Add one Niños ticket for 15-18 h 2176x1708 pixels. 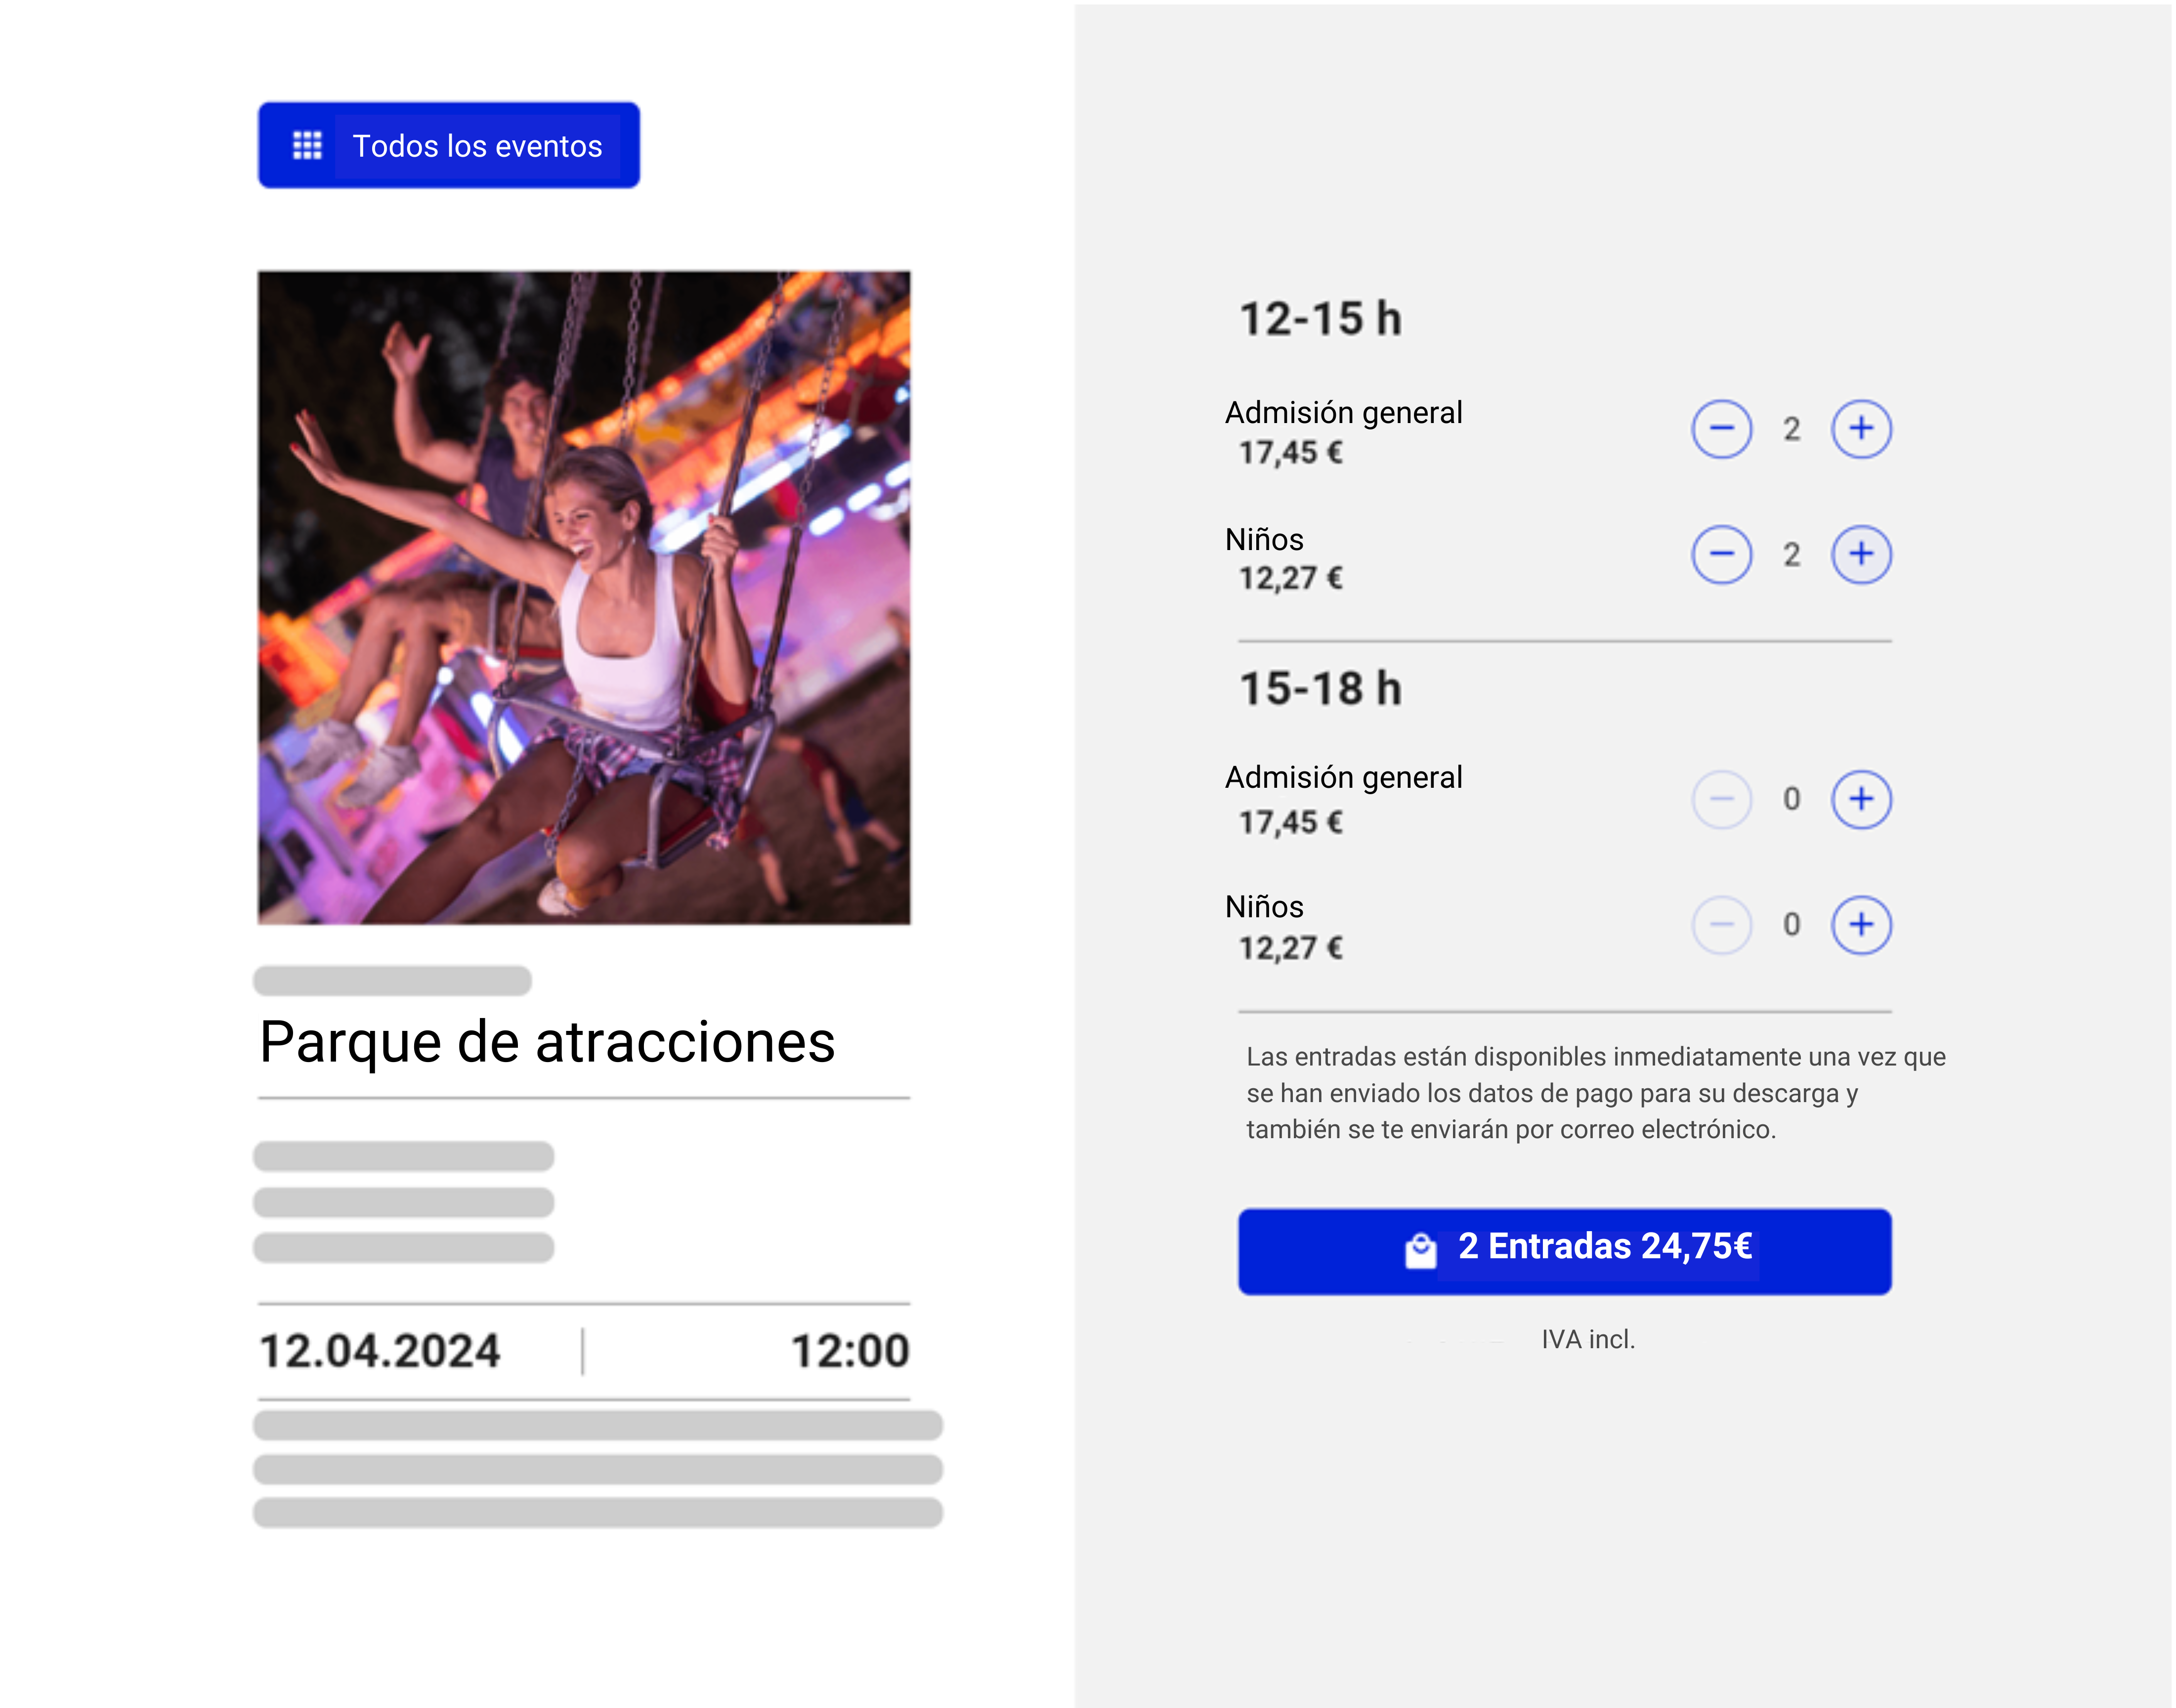[1860, 924]
